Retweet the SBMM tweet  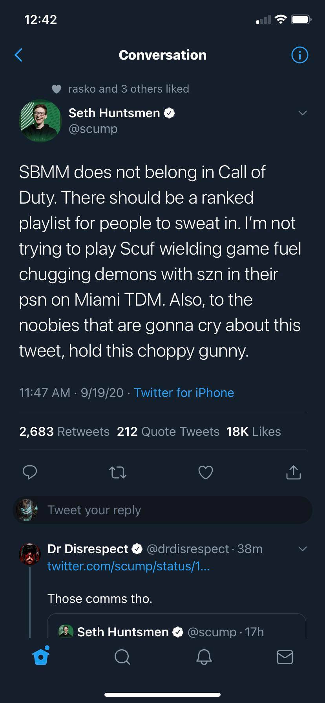pyautogui.click(x=117, y=472)
